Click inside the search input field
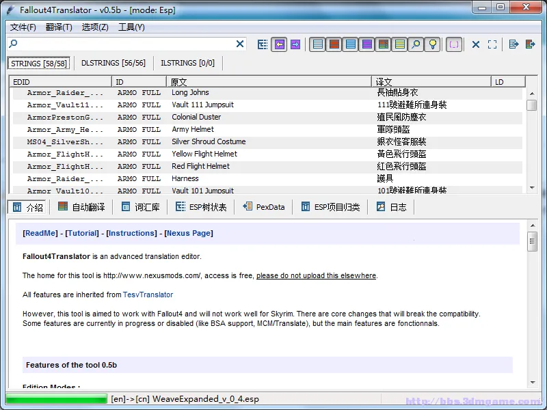547x410 pixels. tap(126, 44)
